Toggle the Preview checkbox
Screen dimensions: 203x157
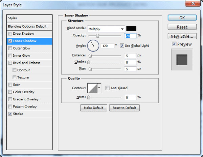pyautogui.click(x=174, y=44)
